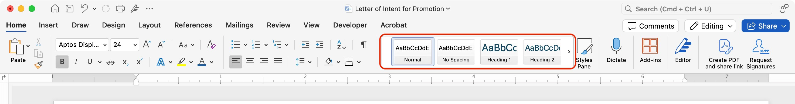
Task: Toggle Italic formatting
Action: pos(76,62)
